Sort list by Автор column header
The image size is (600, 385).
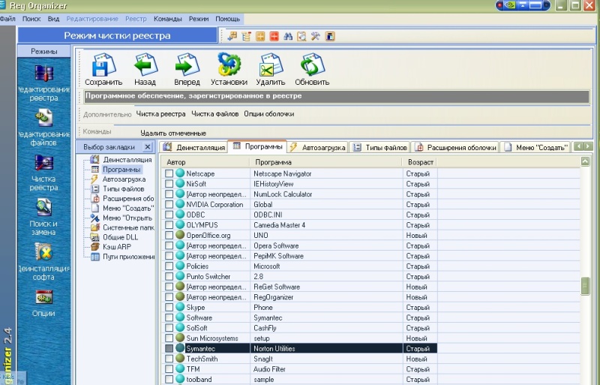[x=177, y=162]
